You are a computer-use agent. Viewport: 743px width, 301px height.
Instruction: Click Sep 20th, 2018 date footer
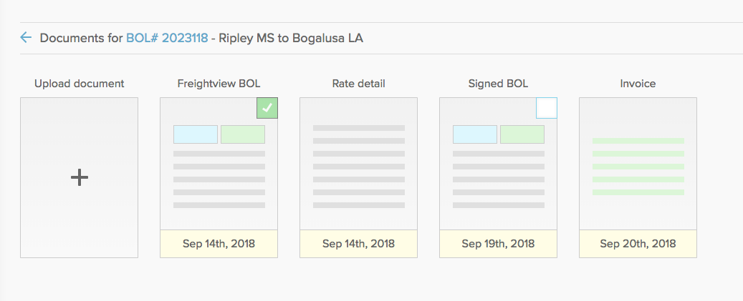[x=638, y=244]
